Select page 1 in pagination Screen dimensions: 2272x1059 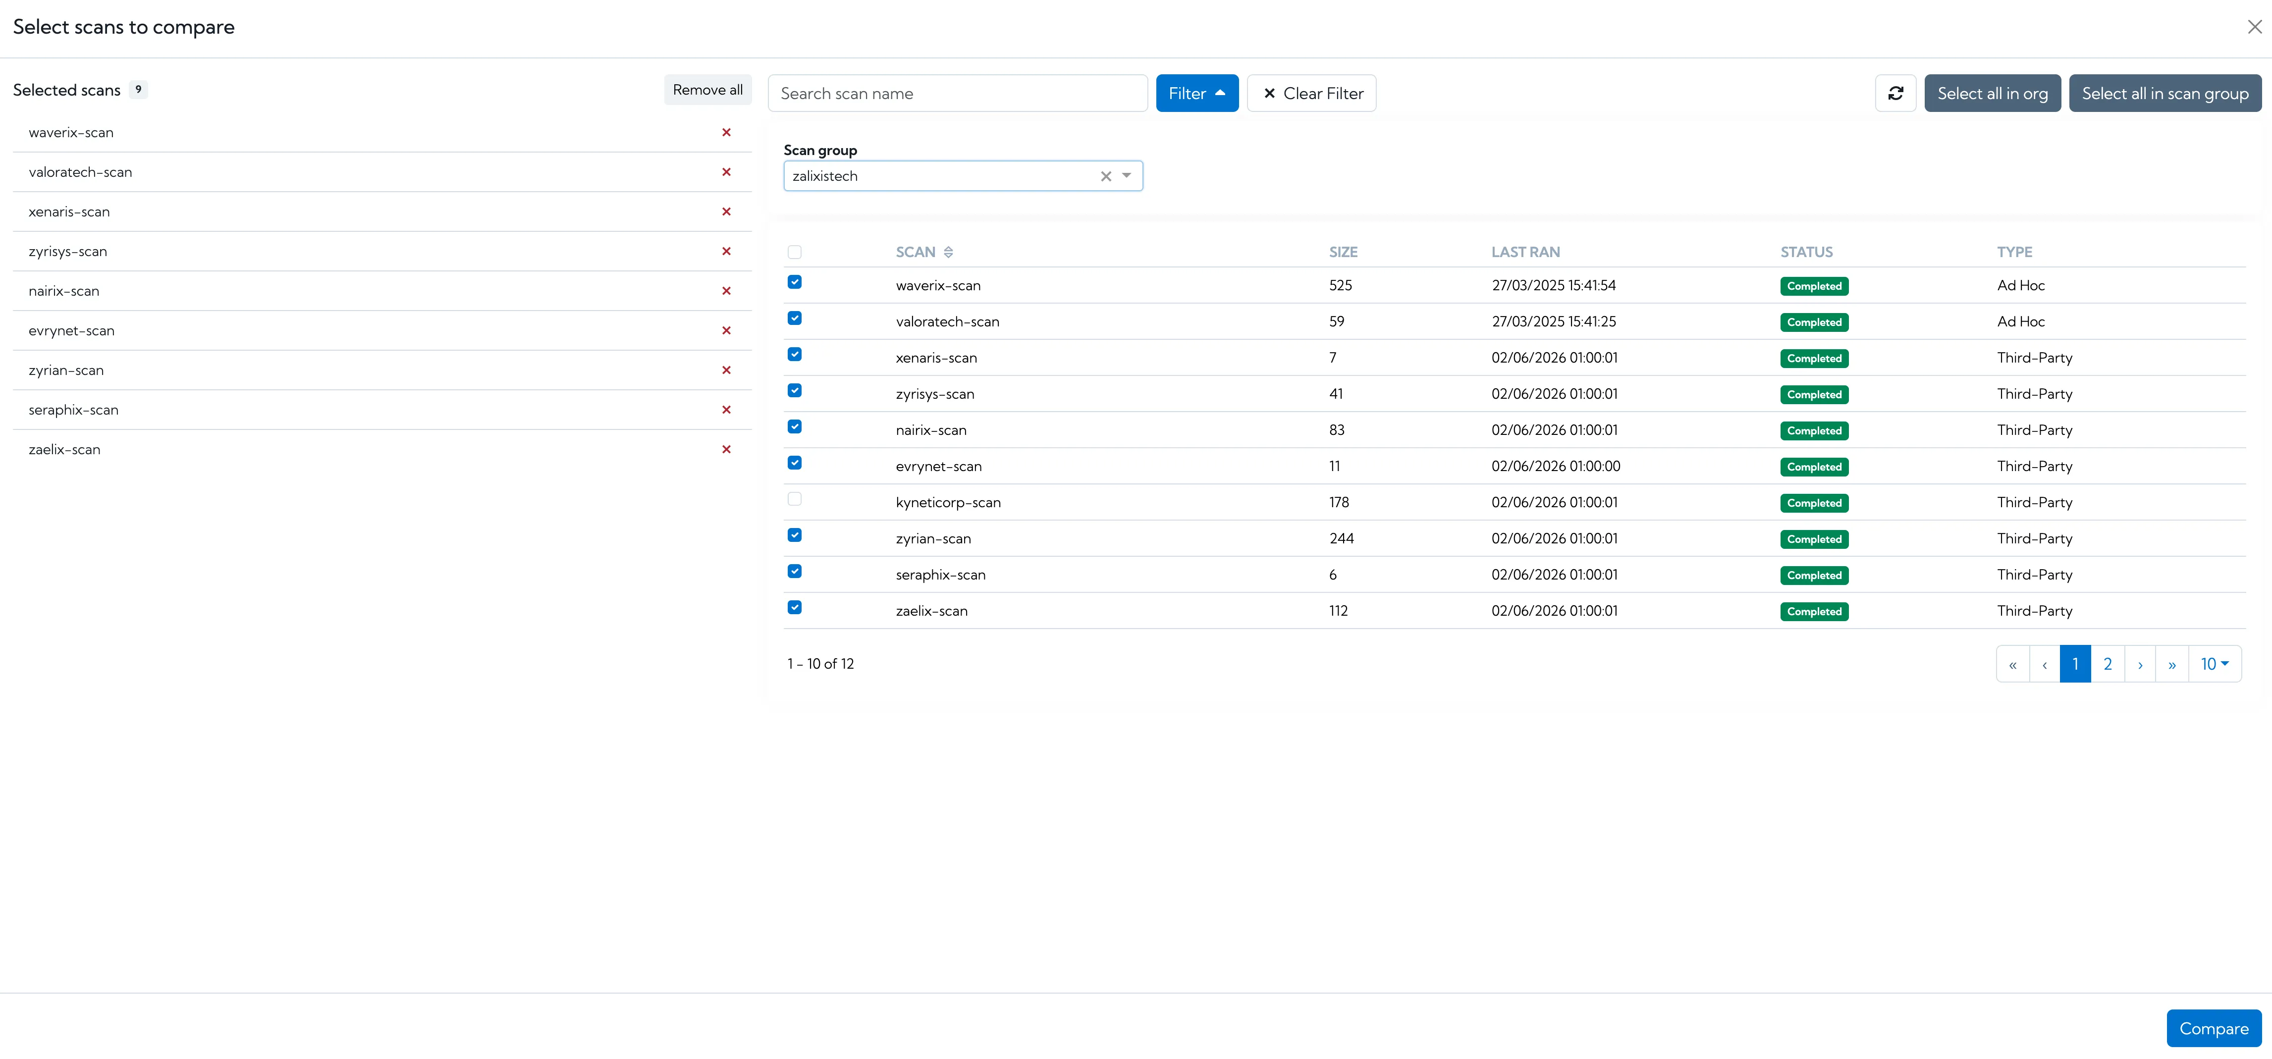pos(2074,664)
